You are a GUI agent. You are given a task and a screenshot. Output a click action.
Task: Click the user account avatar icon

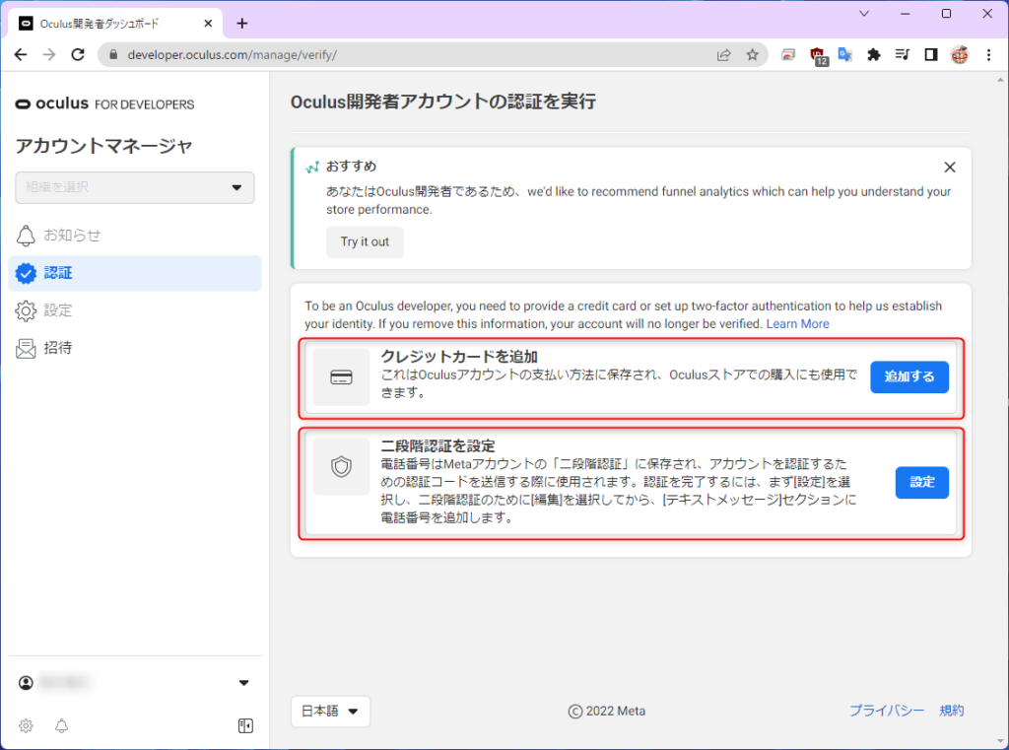[26, 683]
